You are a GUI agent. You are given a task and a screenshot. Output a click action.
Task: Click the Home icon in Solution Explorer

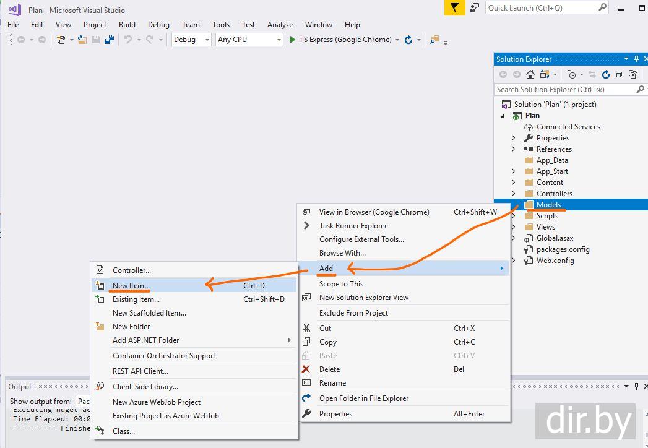(530, 74)
